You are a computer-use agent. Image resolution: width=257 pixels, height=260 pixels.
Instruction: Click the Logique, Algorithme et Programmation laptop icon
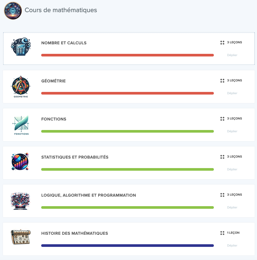point(20,201)
